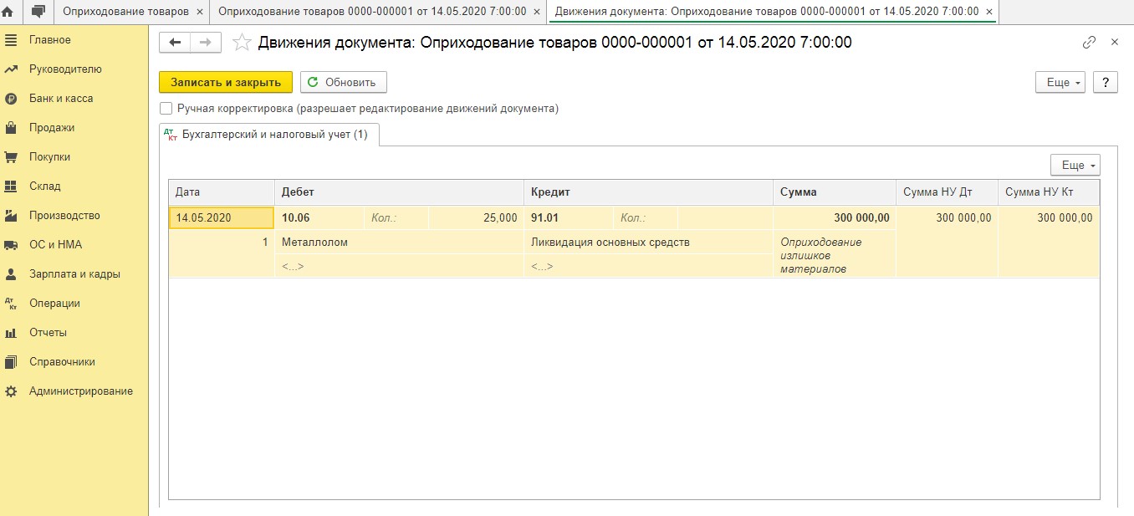Image resolution: width=1134 pixels, height=516 pixels.
Task: Open Администрирование settings section
Action: pyautogui.click(x=80, y=391)
